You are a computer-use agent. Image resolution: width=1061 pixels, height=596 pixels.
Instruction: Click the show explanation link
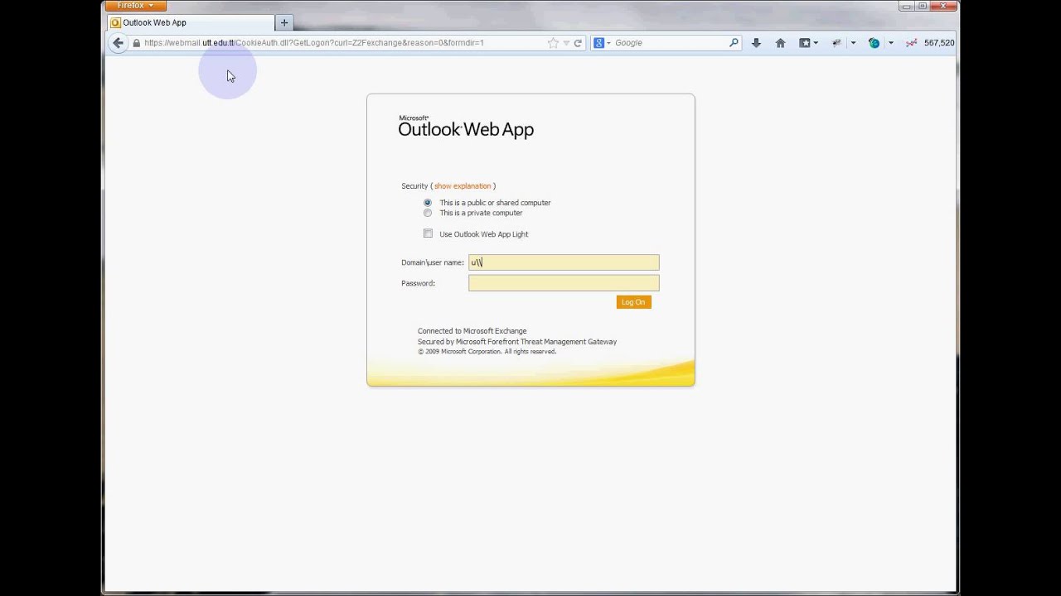tap(463, 186)
